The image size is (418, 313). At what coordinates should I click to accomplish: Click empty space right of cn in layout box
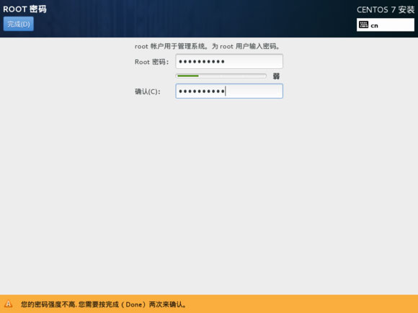(396, 25)
